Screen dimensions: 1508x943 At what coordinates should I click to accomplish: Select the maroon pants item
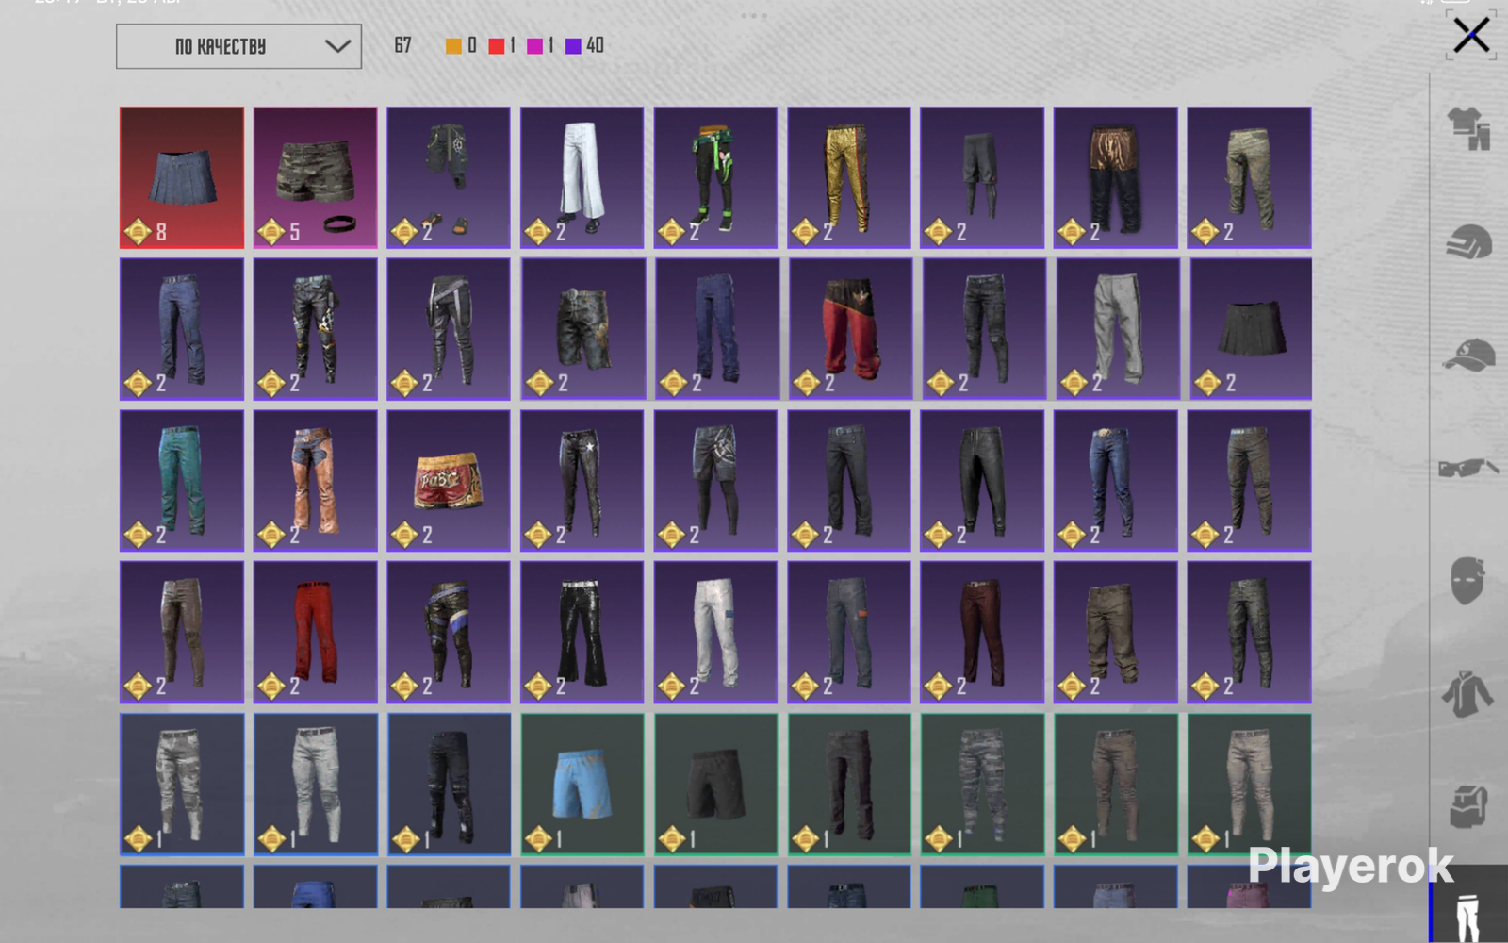pos(982,632)
